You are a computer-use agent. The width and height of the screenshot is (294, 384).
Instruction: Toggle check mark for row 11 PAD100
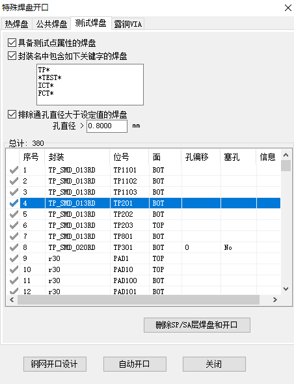coord(14,281)
